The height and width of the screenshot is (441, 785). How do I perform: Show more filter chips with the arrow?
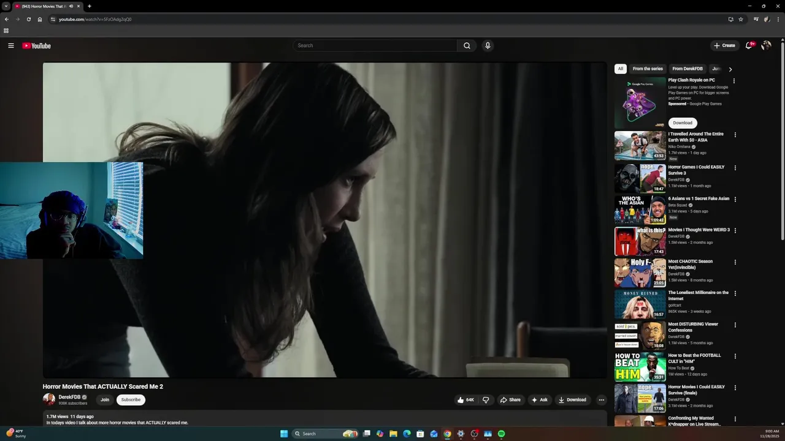730,69
